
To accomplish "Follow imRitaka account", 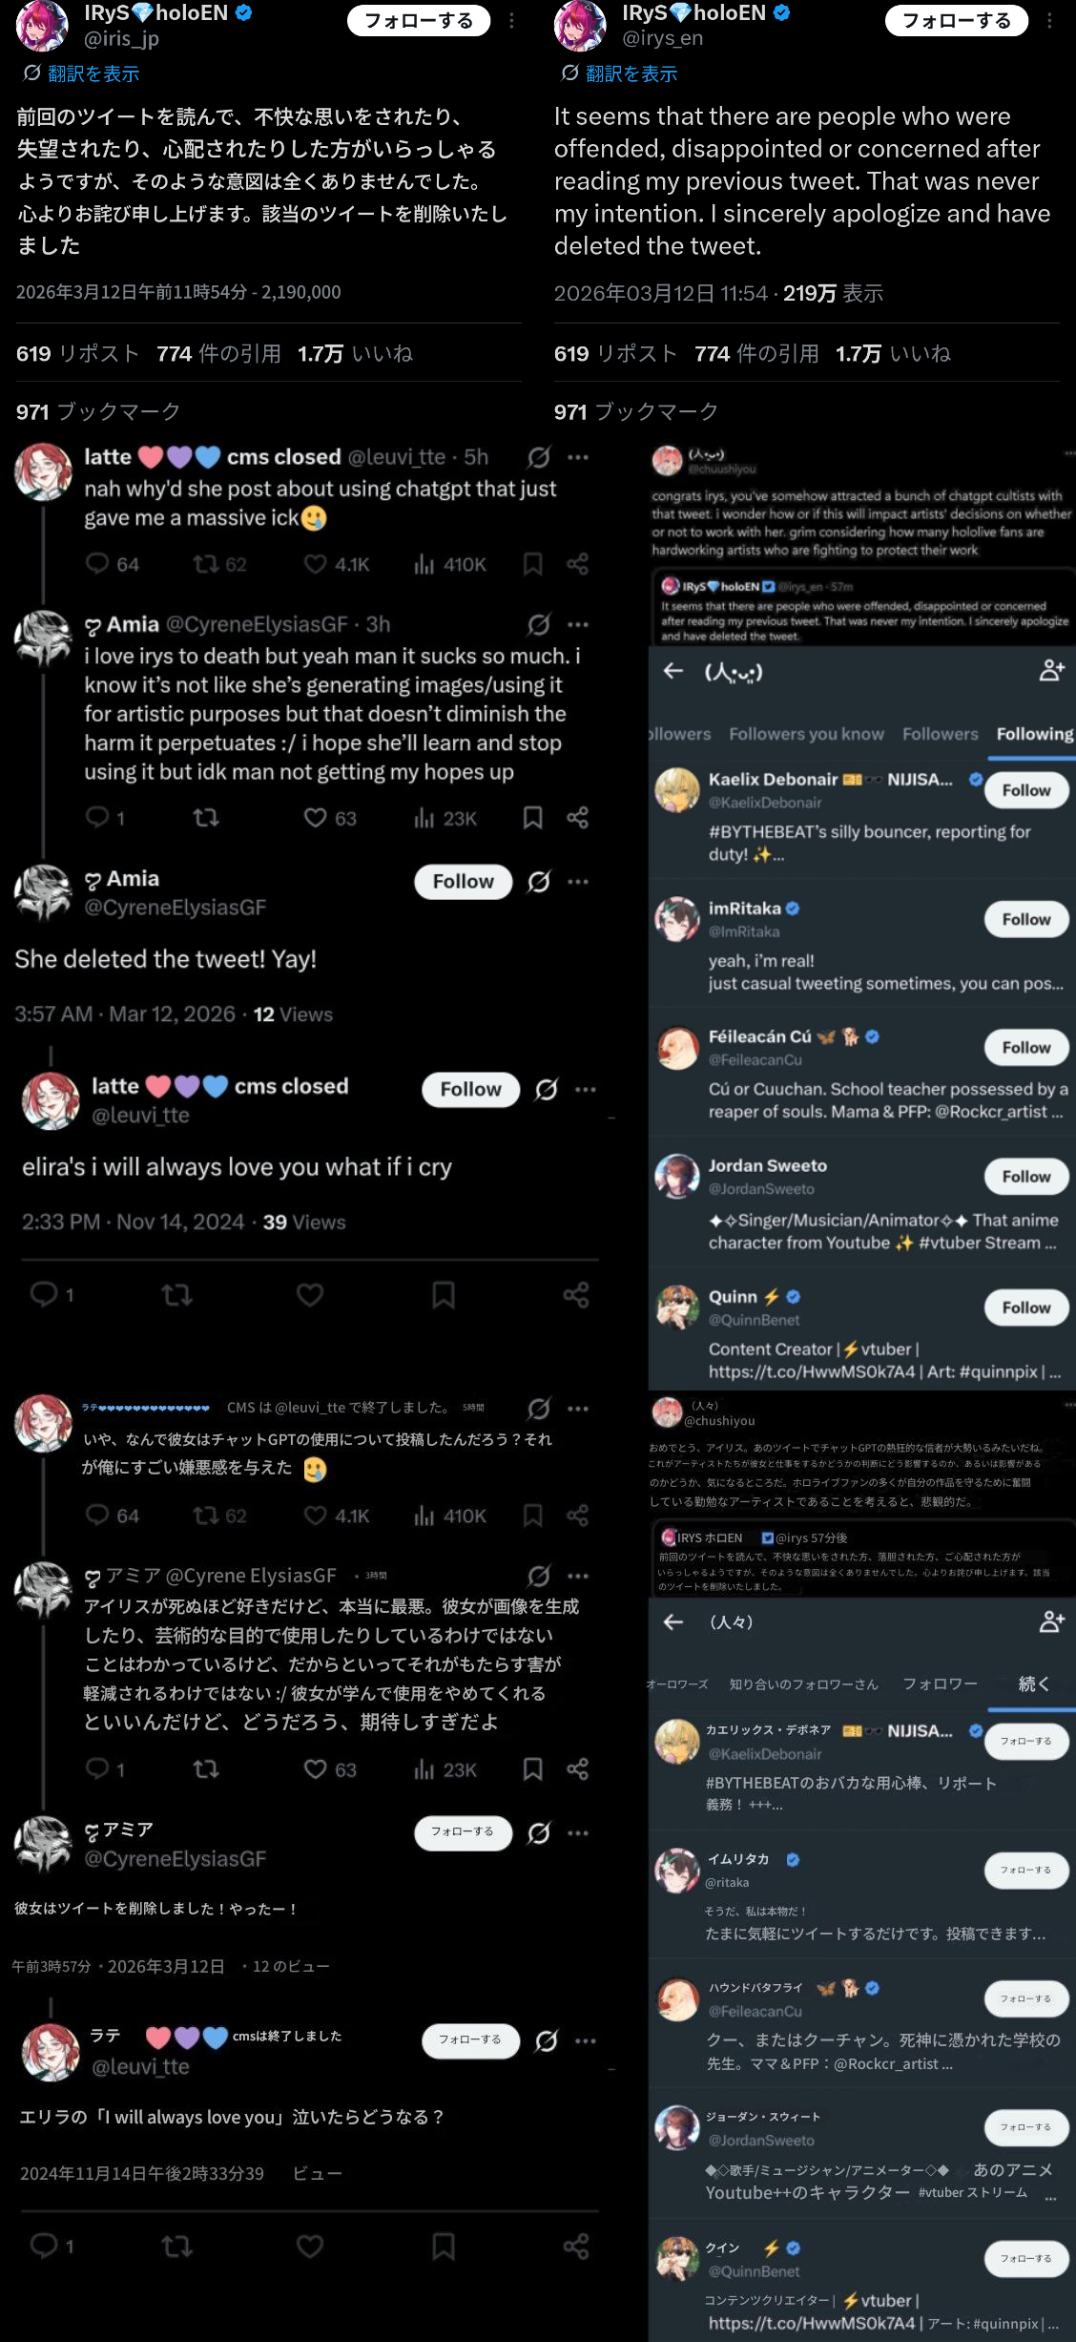I will pos(1026,919).
